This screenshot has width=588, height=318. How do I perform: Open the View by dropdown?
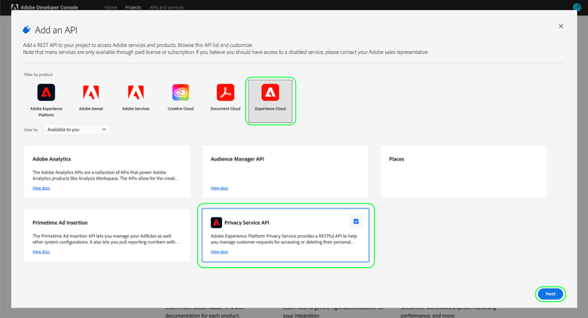coord(77,129)
